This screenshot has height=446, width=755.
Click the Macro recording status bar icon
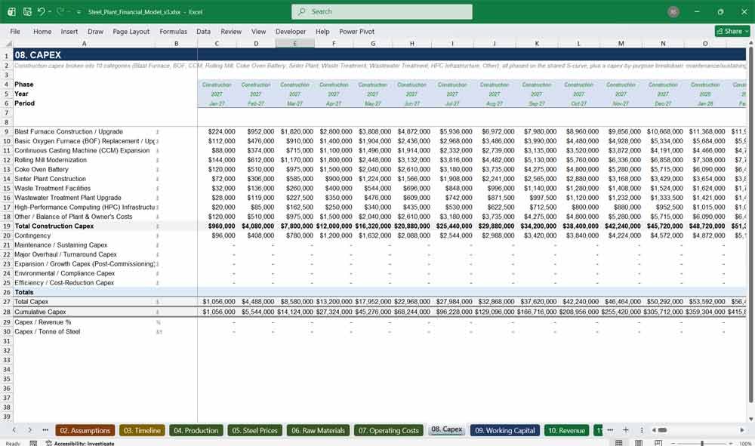pyautogui.click(x=33, y=443)
